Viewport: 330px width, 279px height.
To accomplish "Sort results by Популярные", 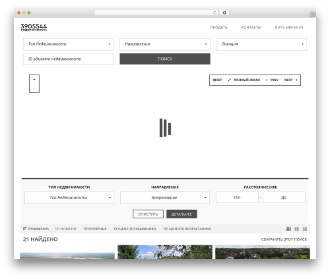I will point(95,229).
